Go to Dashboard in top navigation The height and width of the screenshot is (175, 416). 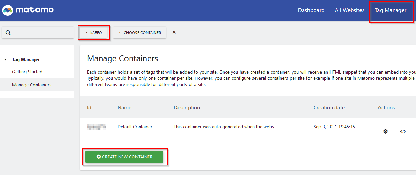tap(311, 10)
